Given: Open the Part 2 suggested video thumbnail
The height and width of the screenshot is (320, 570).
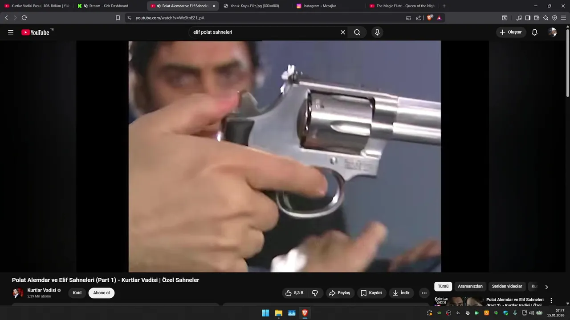Looking at the screenshot, I should [459, 301].
